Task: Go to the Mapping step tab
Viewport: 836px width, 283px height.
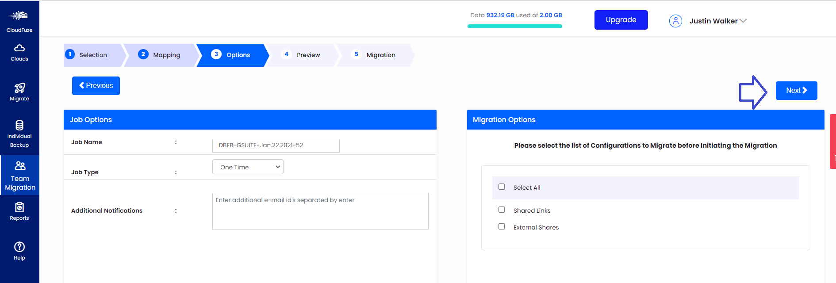Action: click(161, 55)
